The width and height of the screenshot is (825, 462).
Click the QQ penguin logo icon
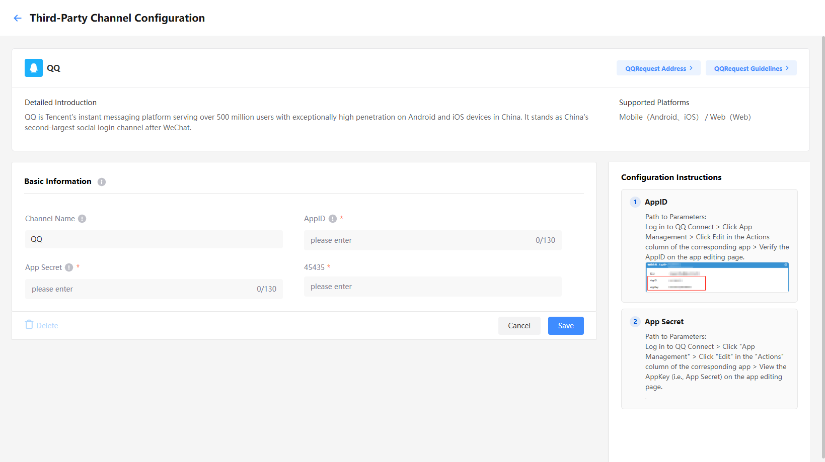34,68
